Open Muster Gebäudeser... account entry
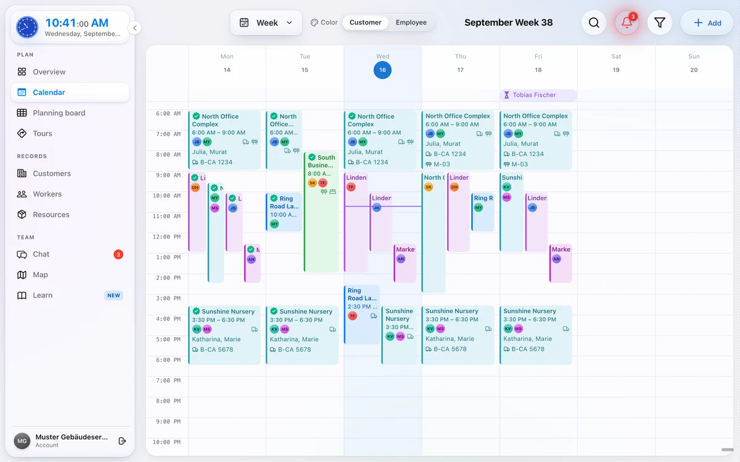740x462 pixels. 72,441
